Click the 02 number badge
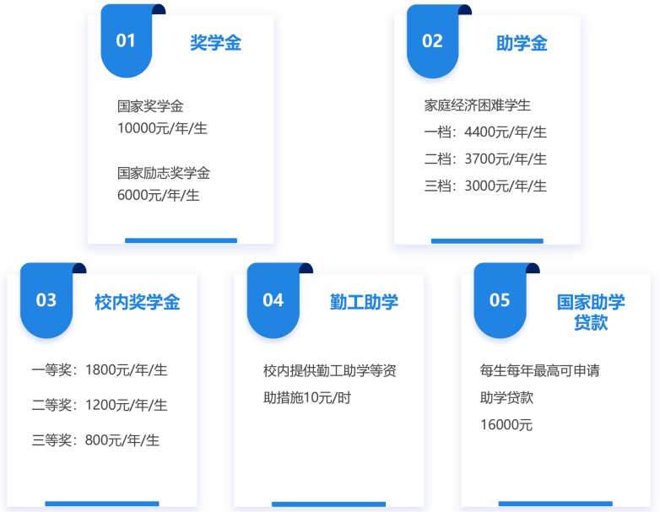The image size is (660, 512). [x=432, y=40]
